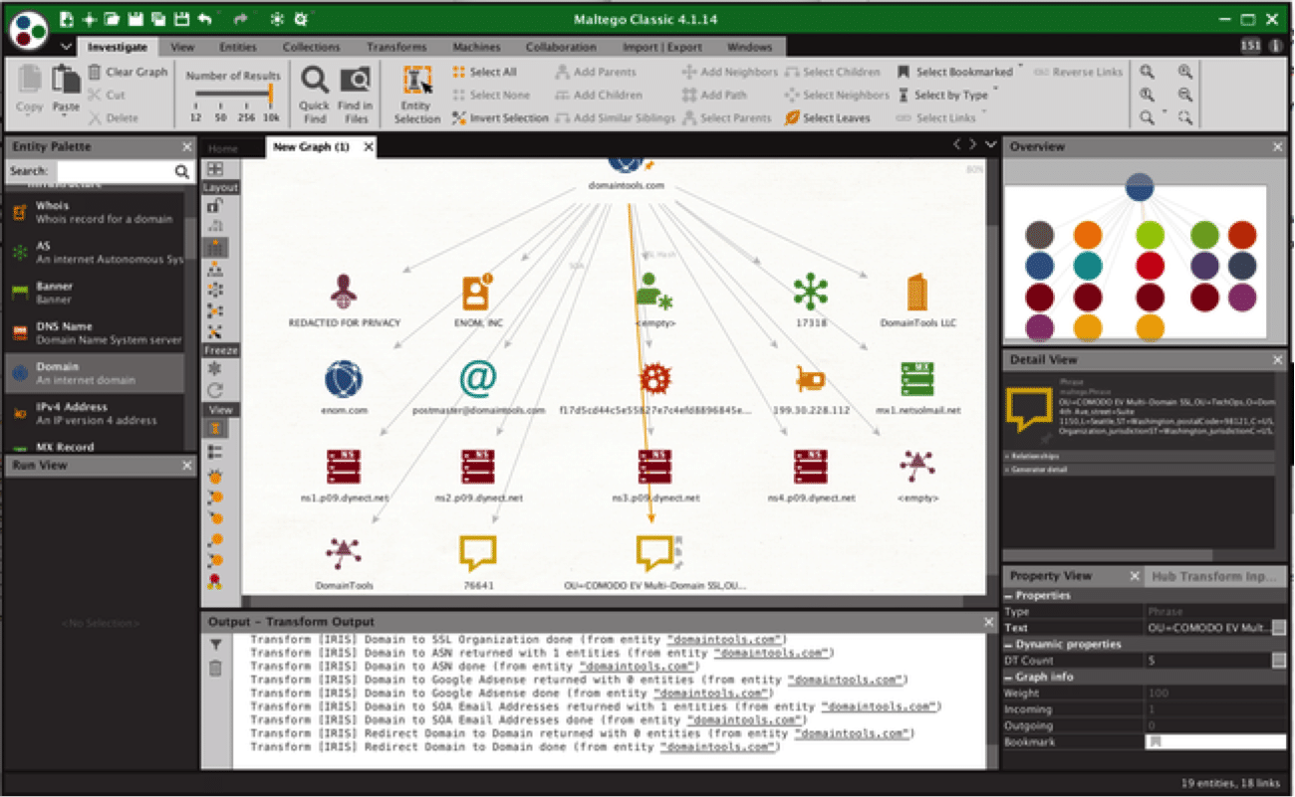
Task: Select the block layout icon in sidebar
Action: tap(214, 247)
